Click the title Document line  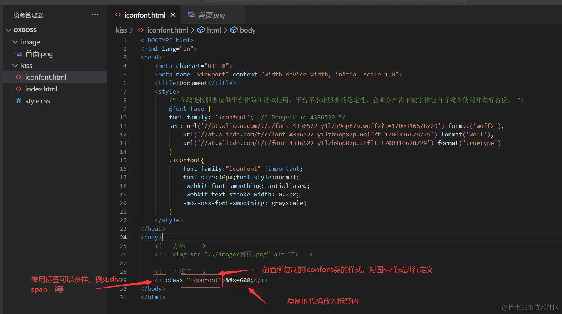(195, 83)
